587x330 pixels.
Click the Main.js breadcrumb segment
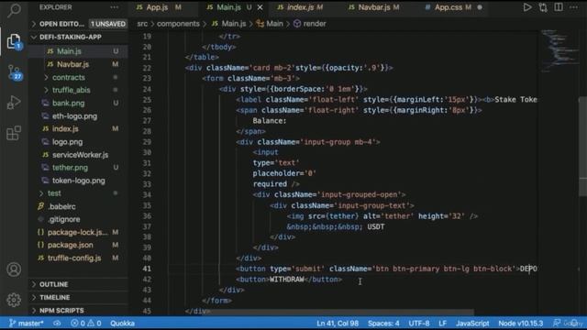click(228, 24)
